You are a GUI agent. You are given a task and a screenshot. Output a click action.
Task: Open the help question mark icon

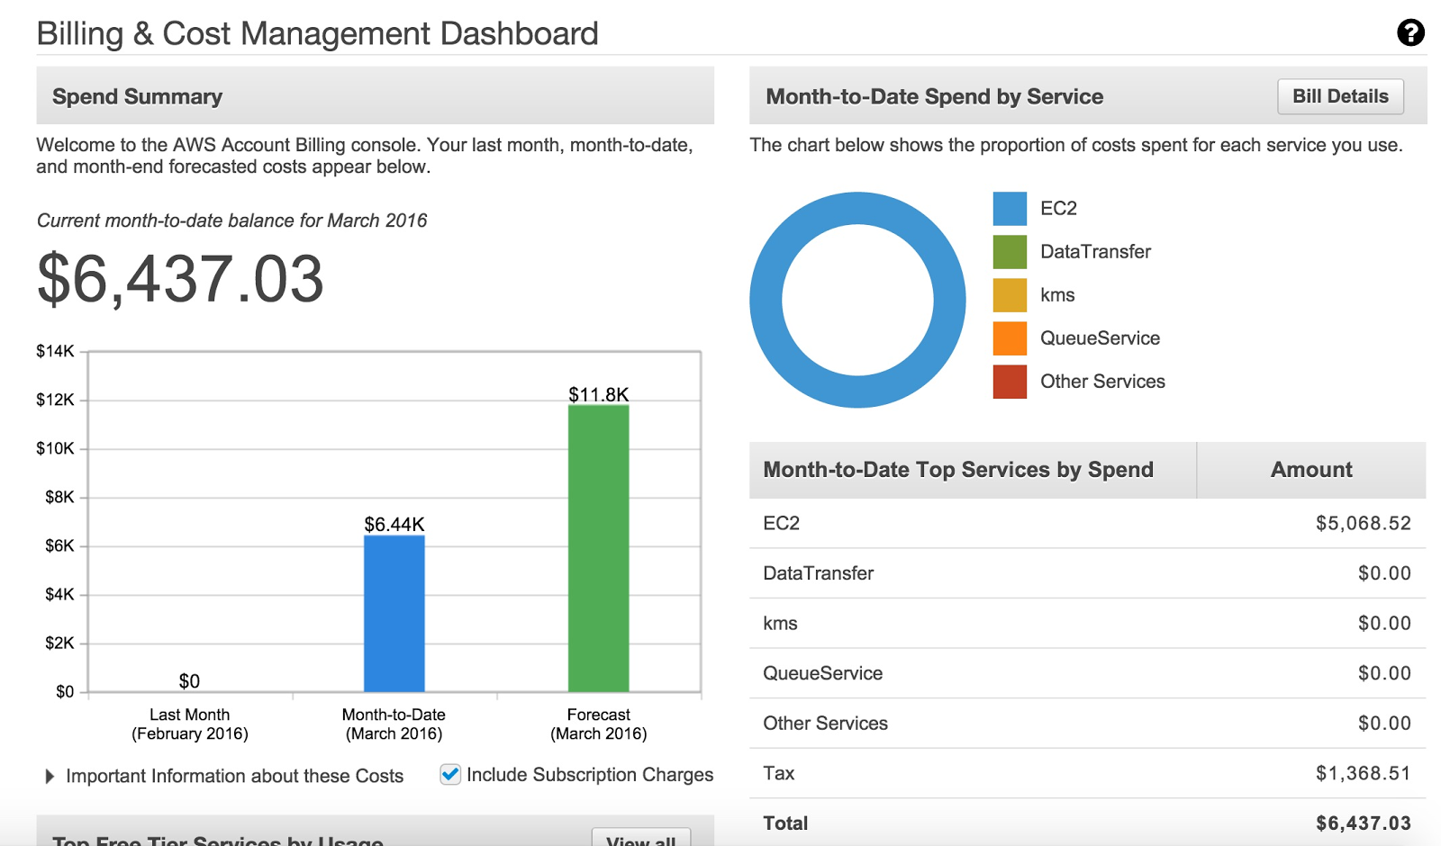[1410, 32]
